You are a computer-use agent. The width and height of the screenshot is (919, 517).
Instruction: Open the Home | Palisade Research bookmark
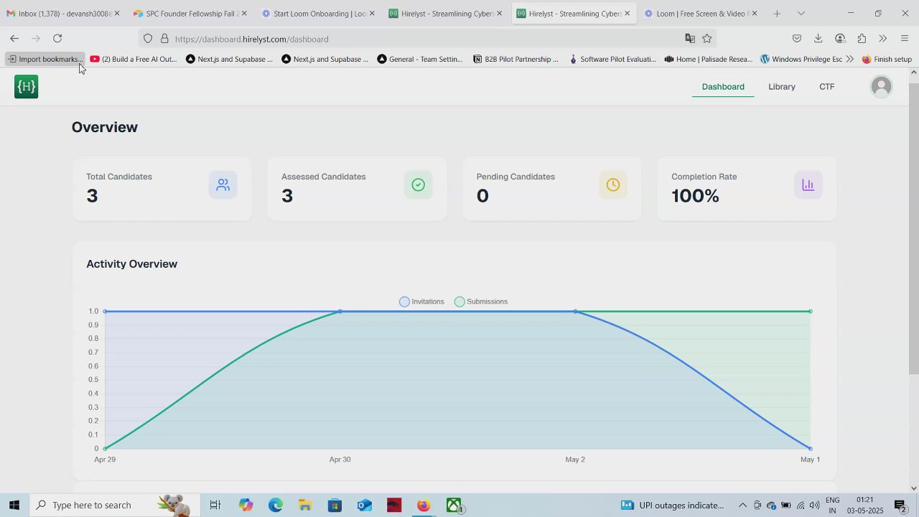tap(708, 59)
